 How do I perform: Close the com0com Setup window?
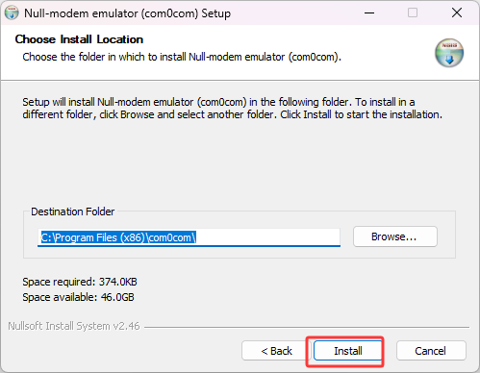point(457,13)
